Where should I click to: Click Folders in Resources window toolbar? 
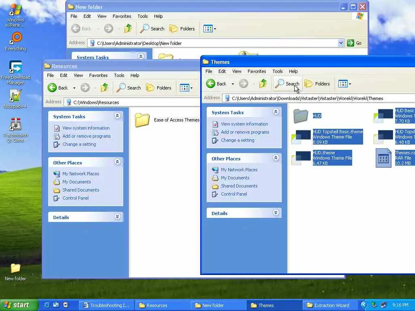(158, 88)
